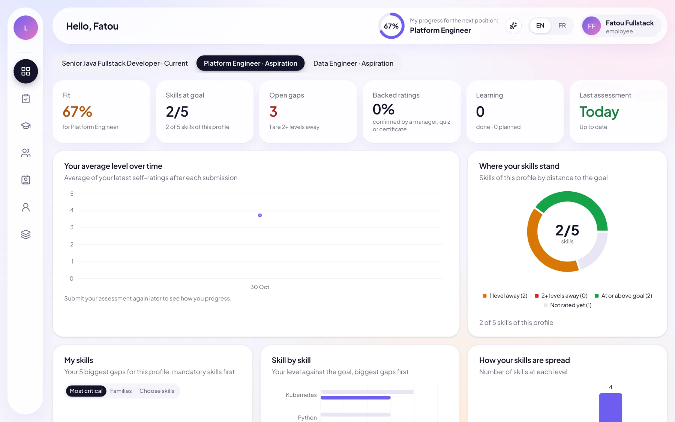675x422 pixels.
Task: Click the 67% progress ring in header
Action: (x=391, y=26)
